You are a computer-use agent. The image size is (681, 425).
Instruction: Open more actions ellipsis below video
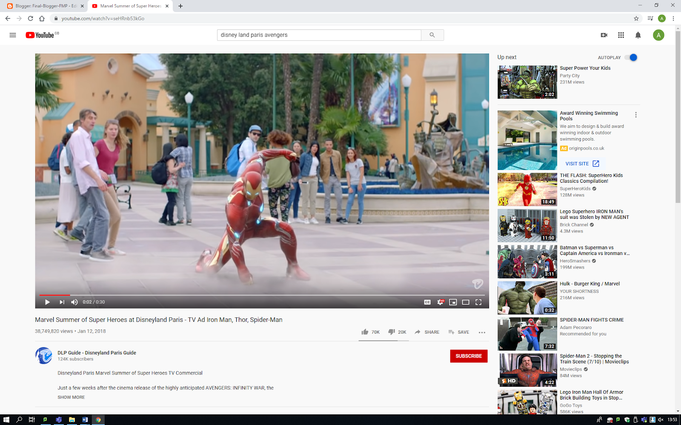[482, 332]
